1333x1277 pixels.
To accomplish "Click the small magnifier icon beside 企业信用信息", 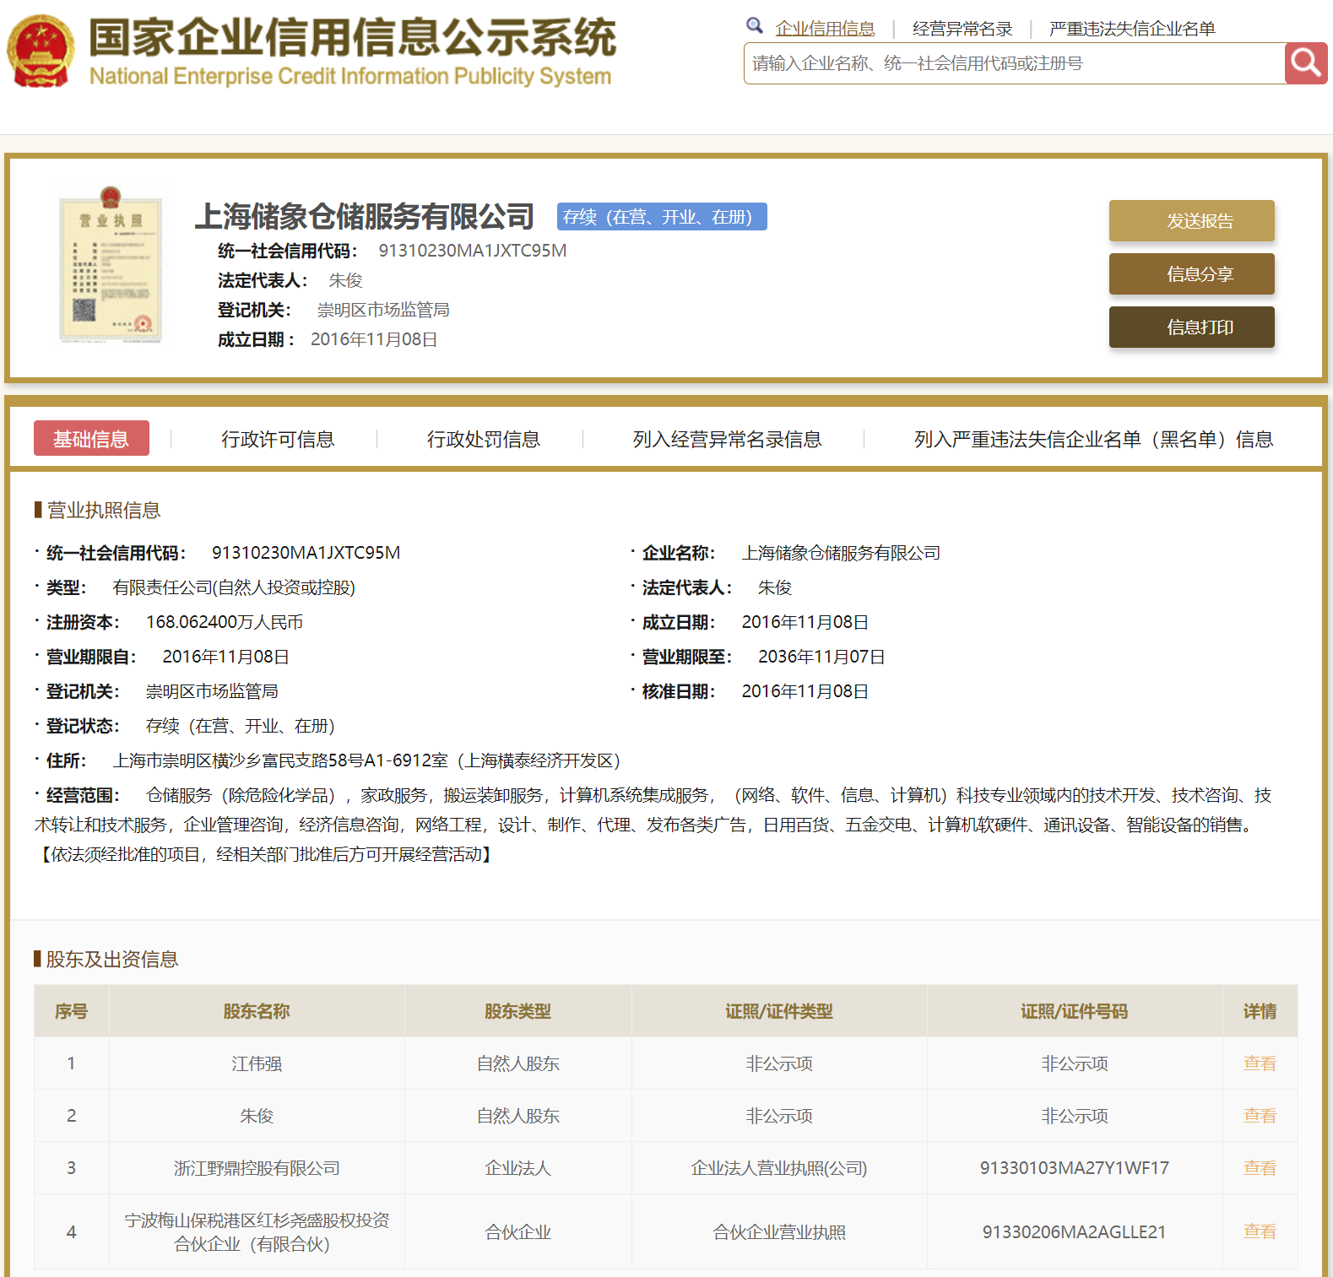I will pos(755,26).
